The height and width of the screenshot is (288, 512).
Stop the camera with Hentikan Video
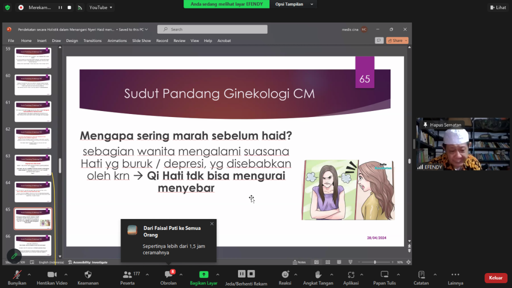[x=52, y=278]
